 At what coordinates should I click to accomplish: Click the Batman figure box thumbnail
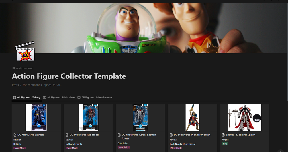[36, 118]
